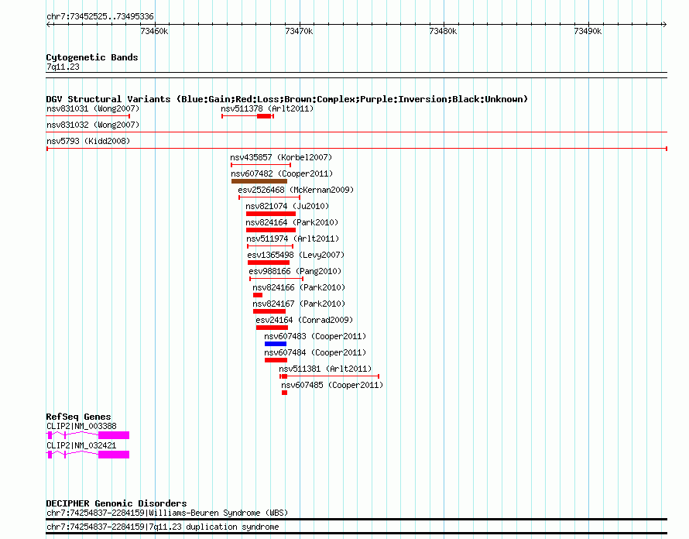
Task: Click the nsv824164 (Park2010) label
Action: (x=292, y=222)
